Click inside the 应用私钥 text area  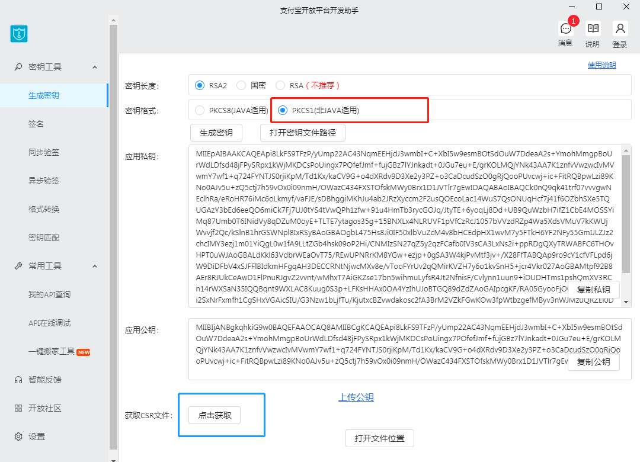point(405,226)
